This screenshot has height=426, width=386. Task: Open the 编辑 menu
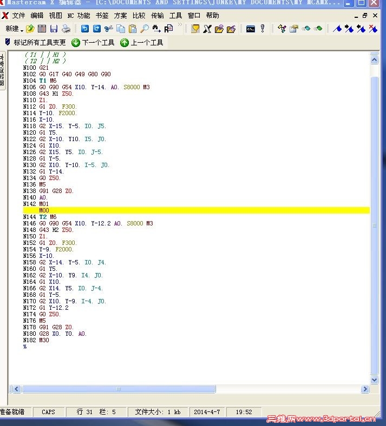(37, 16)
